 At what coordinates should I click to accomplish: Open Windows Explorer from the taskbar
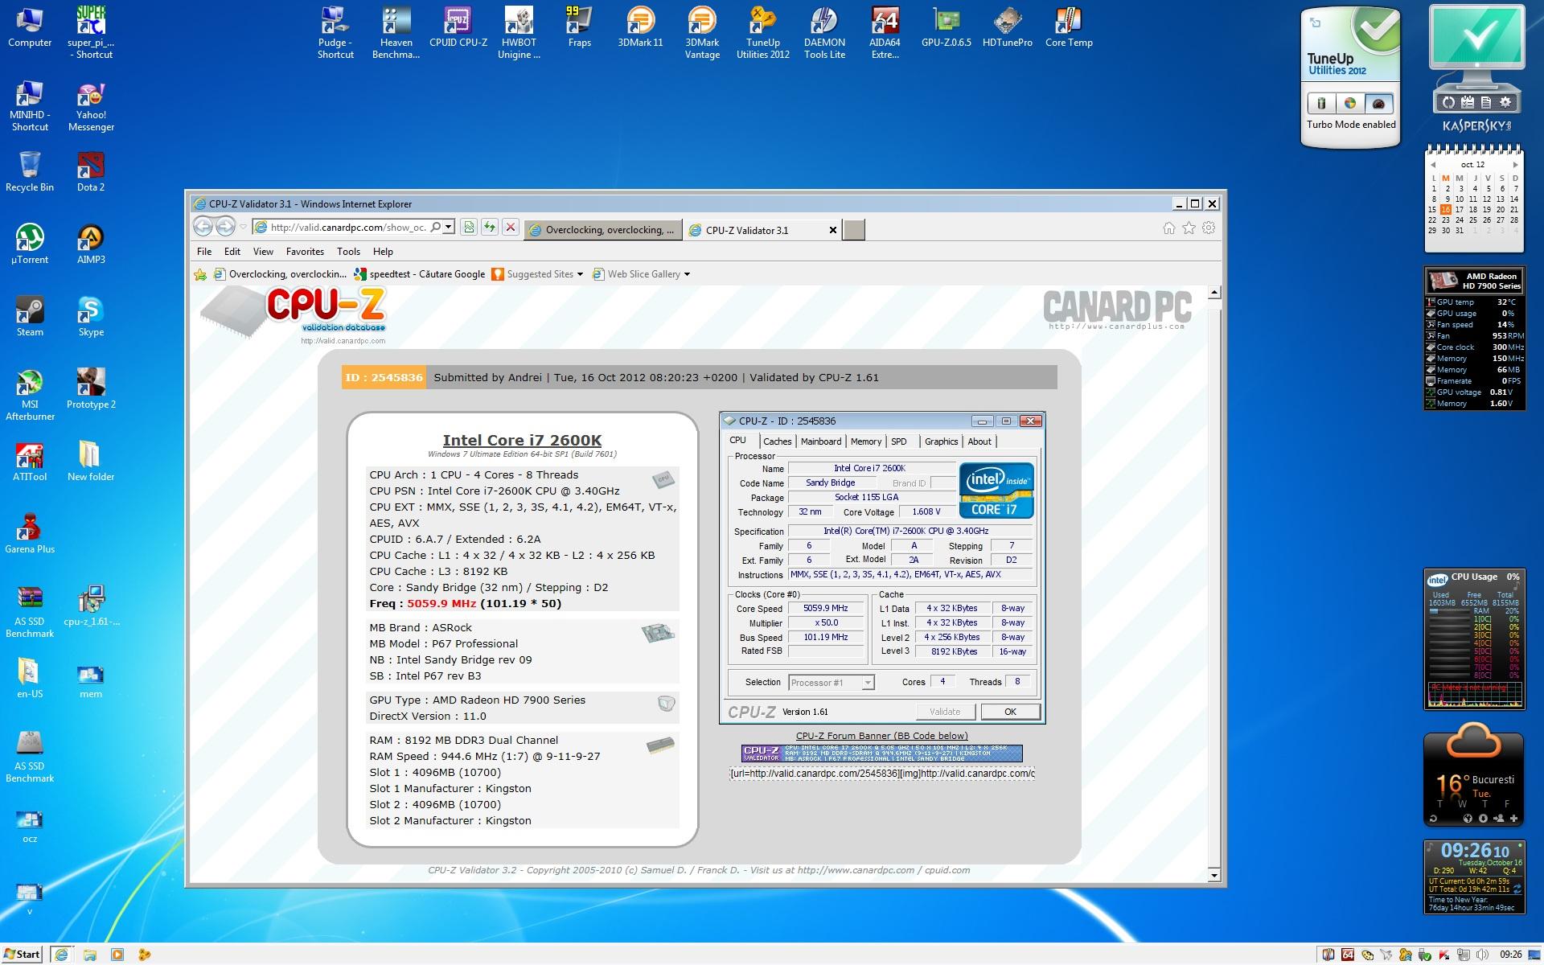point(90,955)
